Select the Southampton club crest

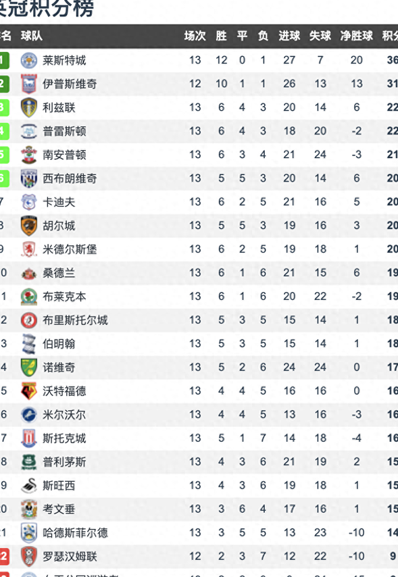[28, 155]
